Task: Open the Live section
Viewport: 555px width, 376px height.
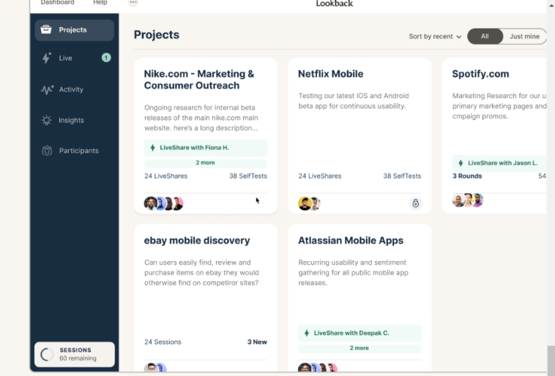Action: [75, 58]
